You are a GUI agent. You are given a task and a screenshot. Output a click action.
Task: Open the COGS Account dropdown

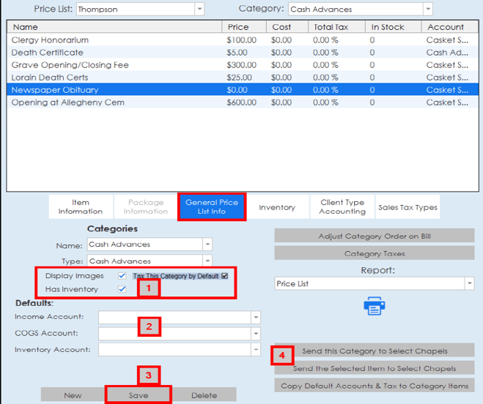tap(255, 333)
